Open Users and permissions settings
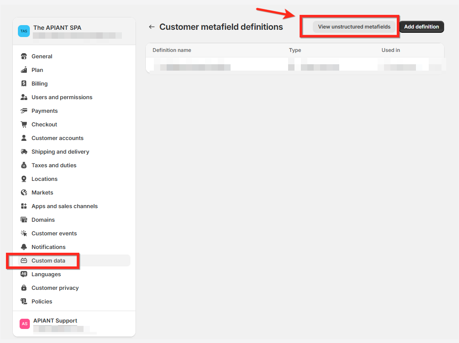 pos(62,97)
